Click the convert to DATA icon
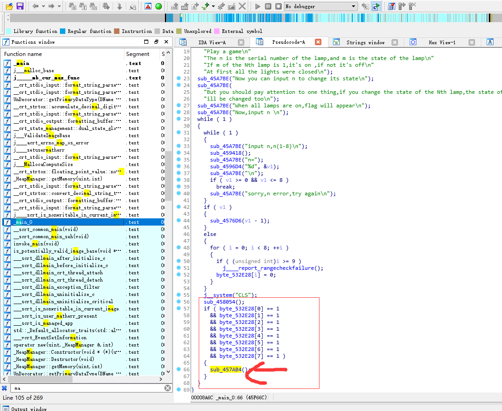Viewport: 502px width, 411px height. [185, 6]
